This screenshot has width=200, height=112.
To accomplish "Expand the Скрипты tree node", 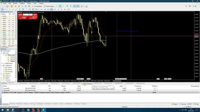I will click(2, 74).
